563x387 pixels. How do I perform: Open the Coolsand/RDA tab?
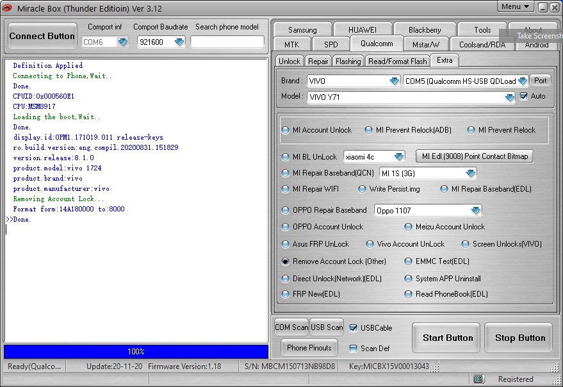click(x=482, y=45)
